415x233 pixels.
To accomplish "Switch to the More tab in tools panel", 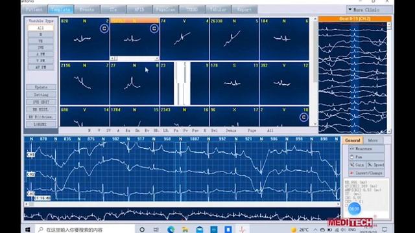I will coord(373,140).
